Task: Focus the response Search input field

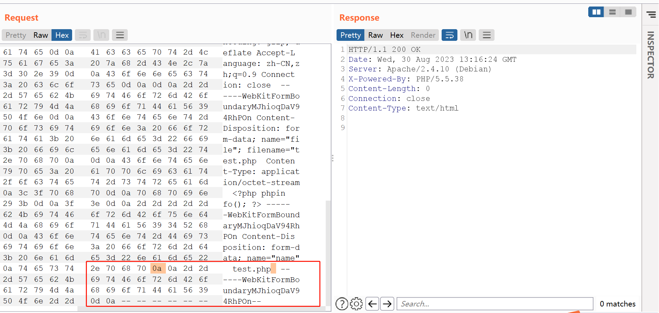Action: click(495, 304)
